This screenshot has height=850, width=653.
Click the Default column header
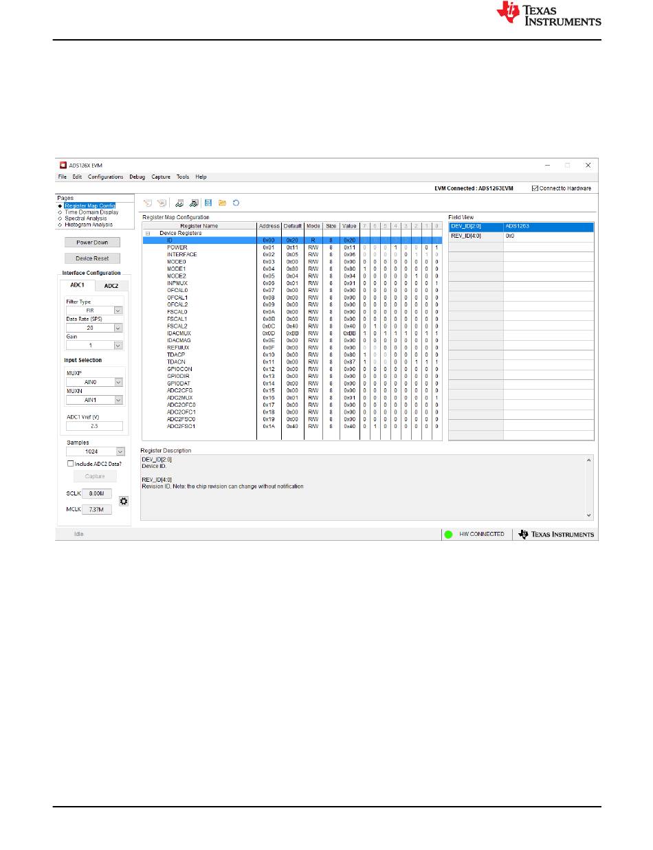tap(293, 226)
